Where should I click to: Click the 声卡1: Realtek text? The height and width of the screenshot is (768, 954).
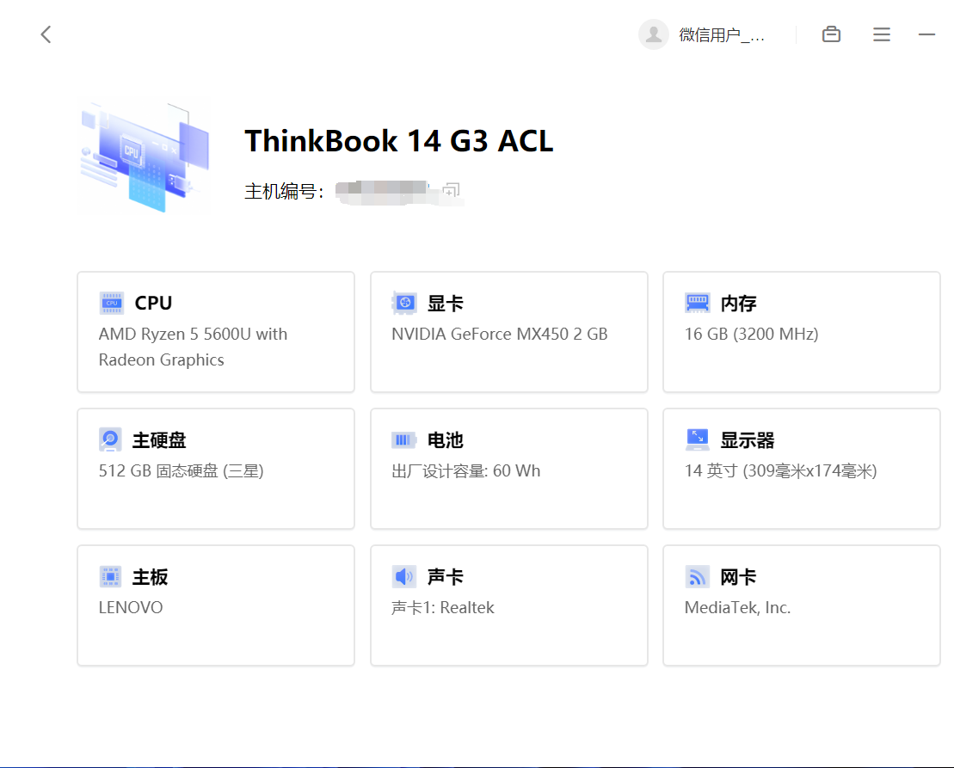tap(443, 607)
